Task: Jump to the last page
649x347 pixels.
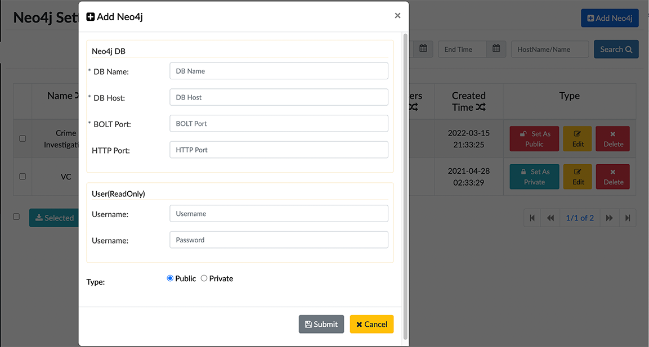Action: (628, 218)
